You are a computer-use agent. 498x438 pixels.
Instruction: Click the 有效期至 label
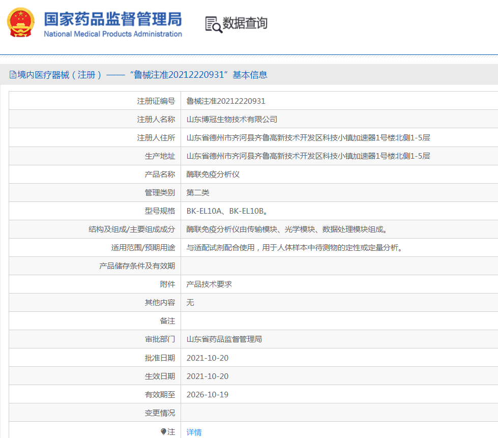pos(160,394)
